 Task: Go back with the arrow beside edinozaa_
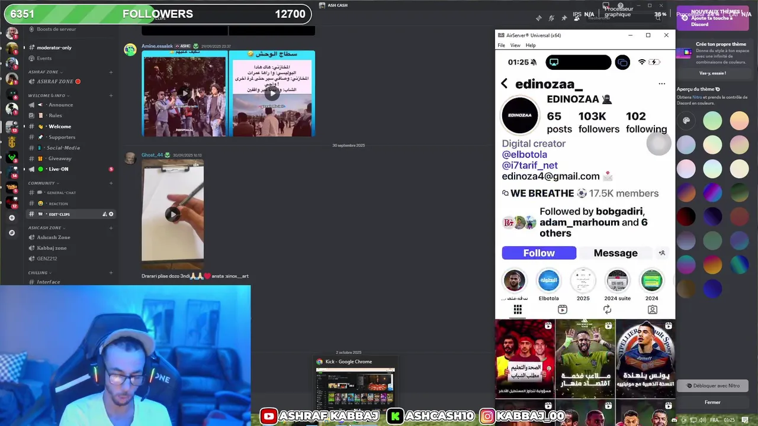504,84
